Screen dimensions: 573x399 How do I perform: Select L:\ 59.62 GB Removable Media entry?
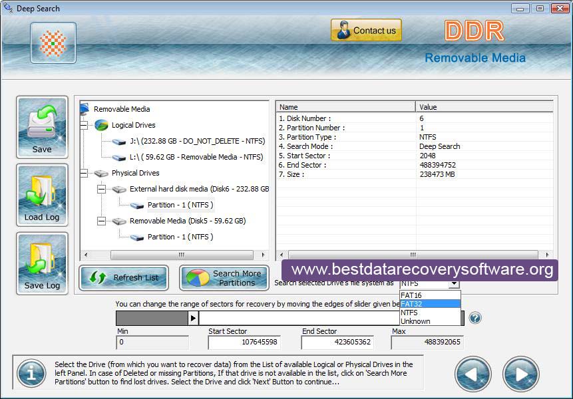click(196, 157)
